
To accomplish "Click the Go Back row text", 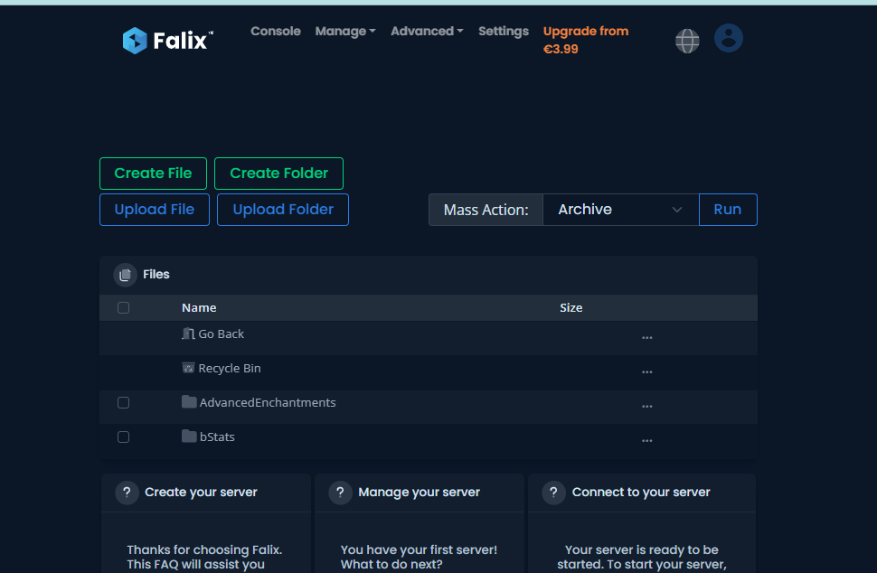I will (x=221, y=334).
